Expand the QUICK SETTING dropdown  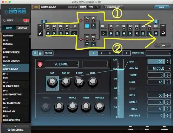158,53
